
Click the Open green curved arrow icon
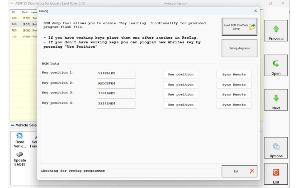click(276, 64)
